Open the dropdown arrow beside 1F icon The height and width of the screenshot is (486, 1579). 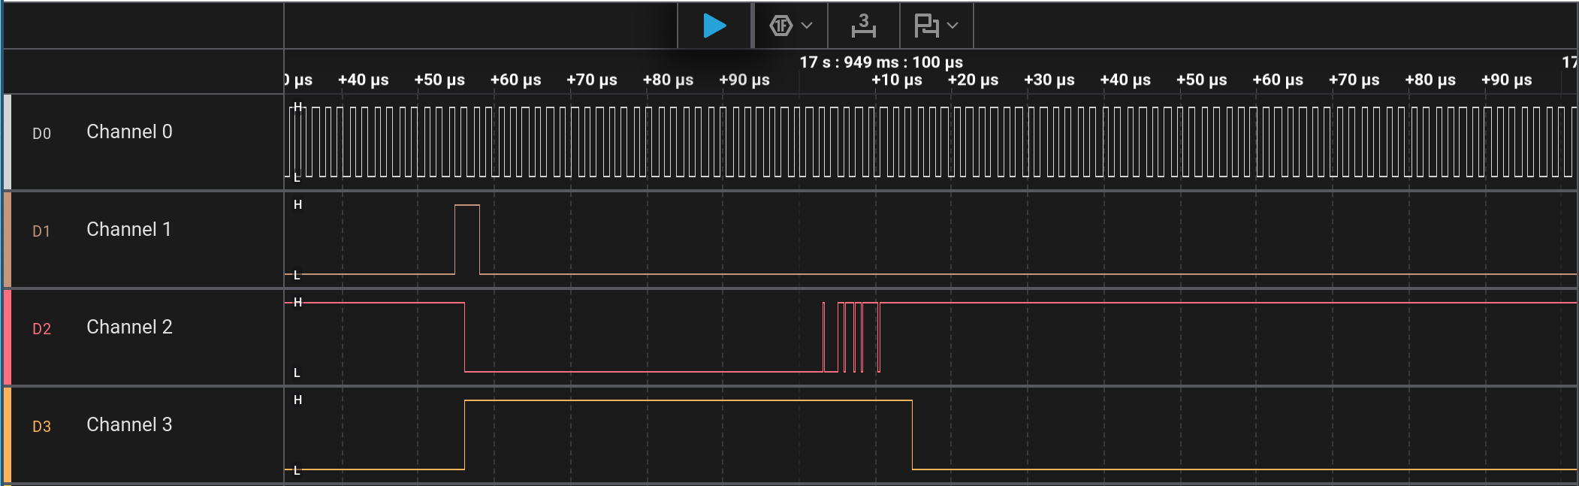pos(808,26)
